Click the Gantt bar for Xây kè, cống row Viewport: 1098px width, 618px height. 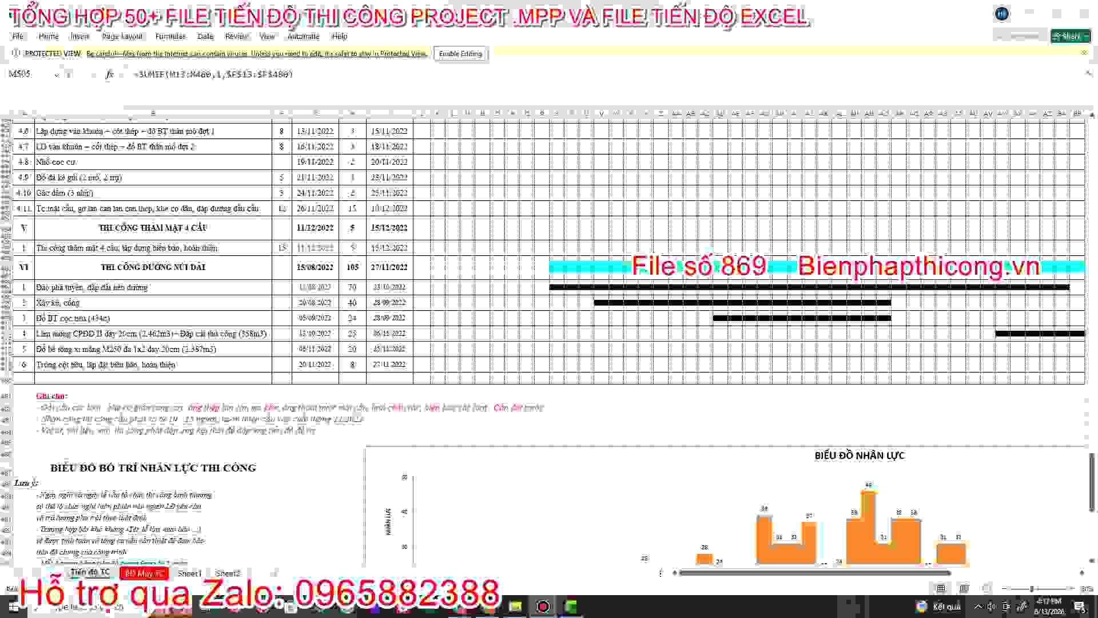[x=742, y=302]
